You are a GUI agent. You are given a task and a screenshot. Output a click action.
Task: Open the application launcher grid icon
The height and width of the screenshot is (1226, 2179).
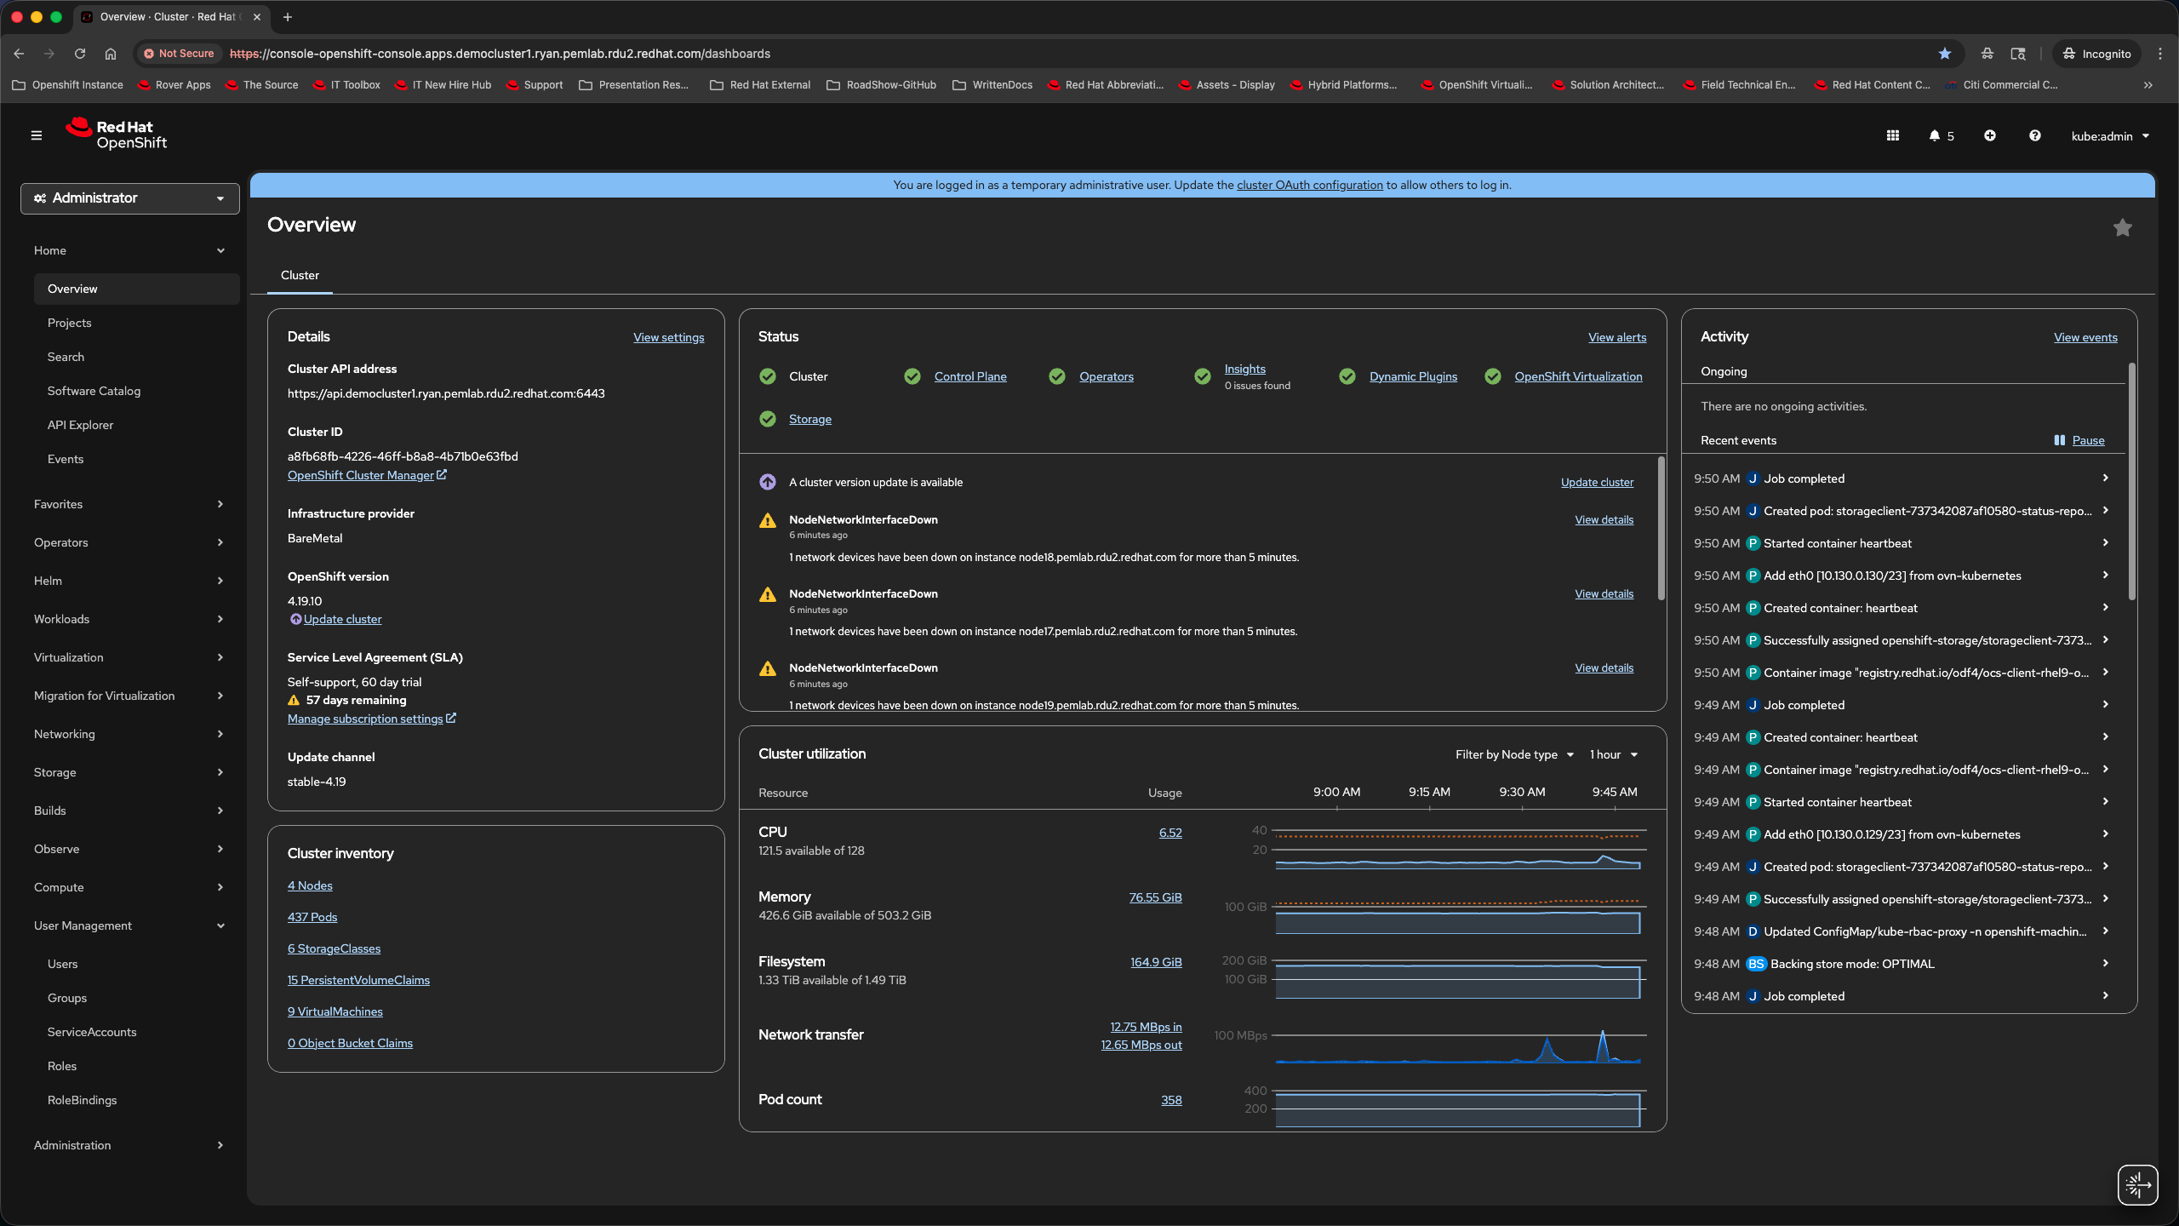(1891, 135)
